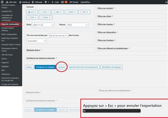The height and width of the screenshot is (118, 168).
Task: Click the export progress bar
Action: coord(112,111)
